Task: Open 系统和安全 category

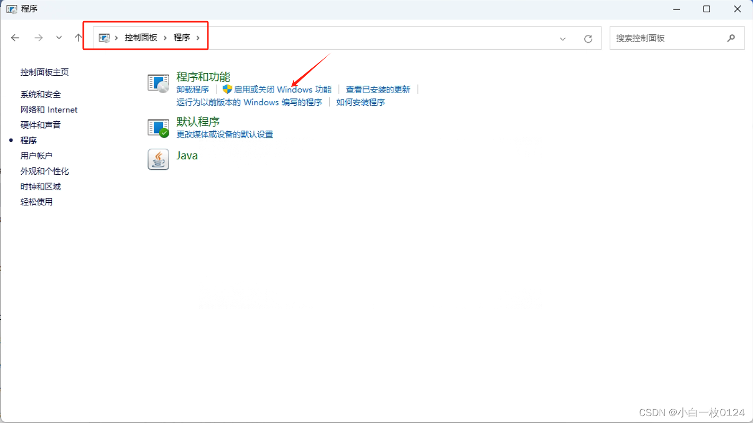Action: tap(41, 94)
